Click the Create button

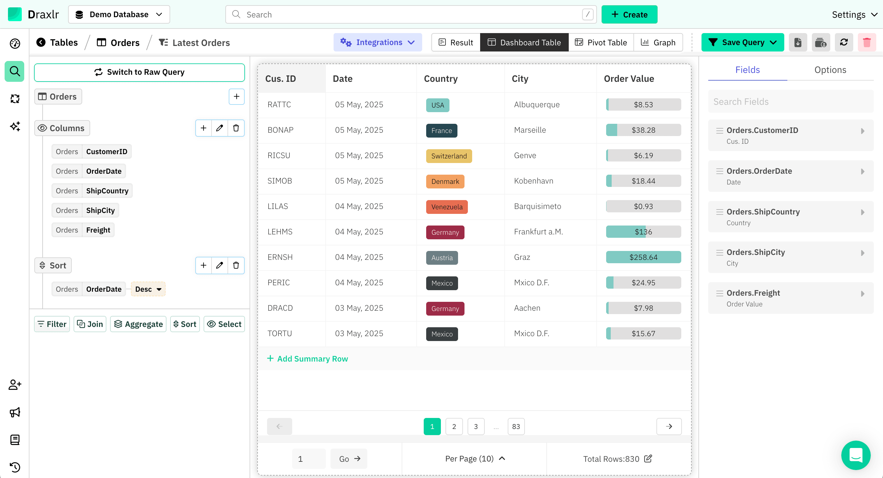[629, 14]
